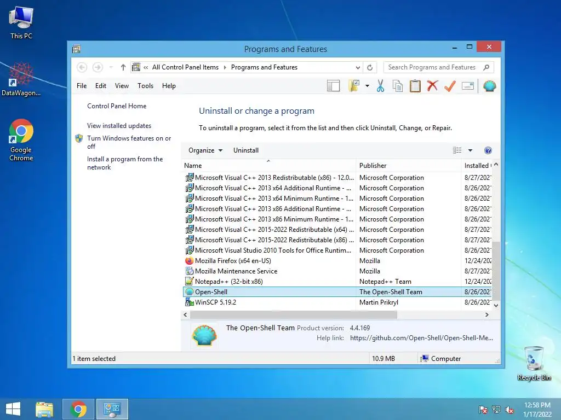The width and height of the screenshot is (561, 420).
Task: Click the Copy toolbar icon
Action: [398, 86]
